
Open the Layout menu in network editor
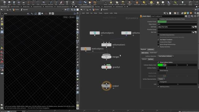point(106,13)
